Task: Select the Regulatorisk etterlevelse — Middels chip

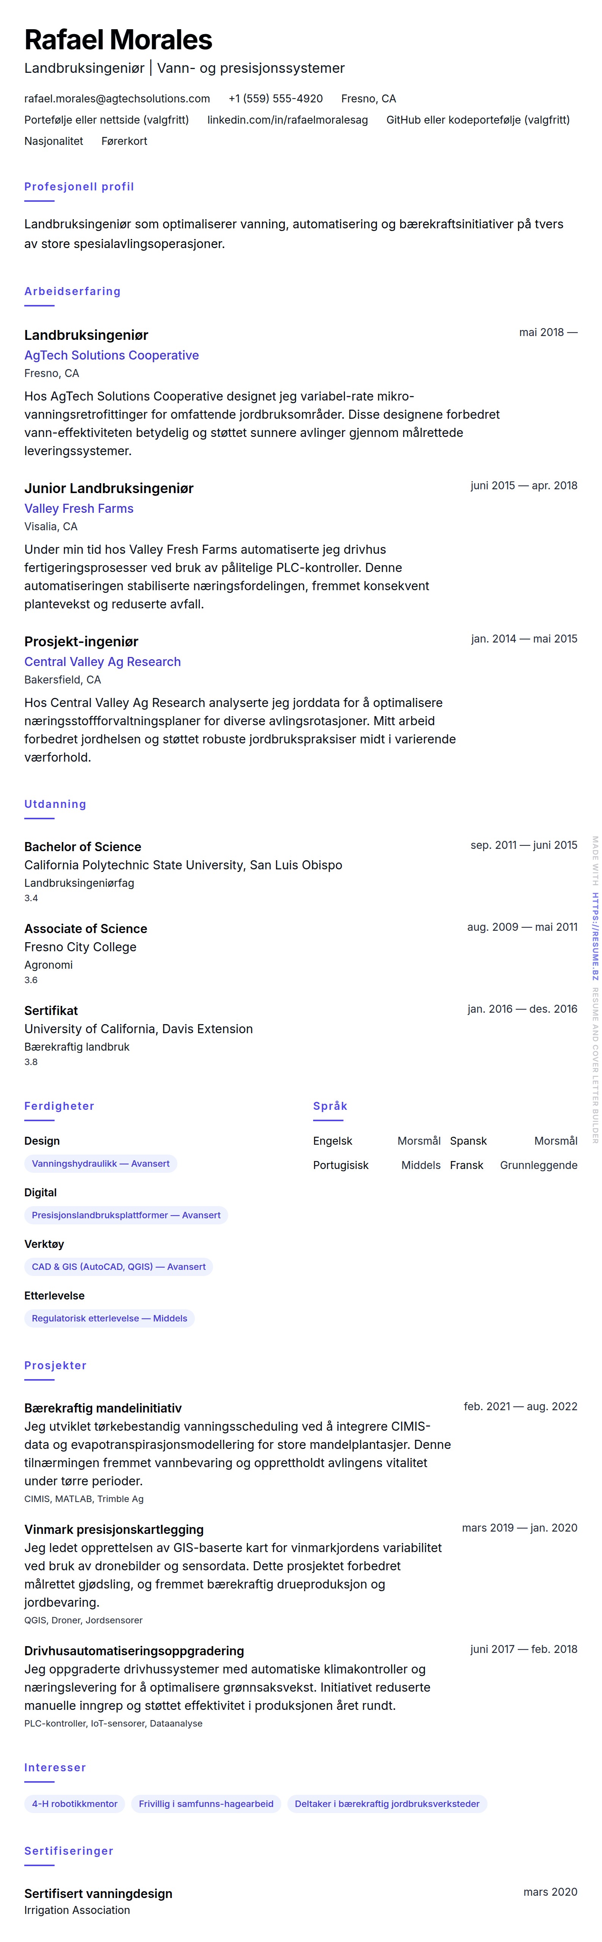Action: coord(109,1318)
